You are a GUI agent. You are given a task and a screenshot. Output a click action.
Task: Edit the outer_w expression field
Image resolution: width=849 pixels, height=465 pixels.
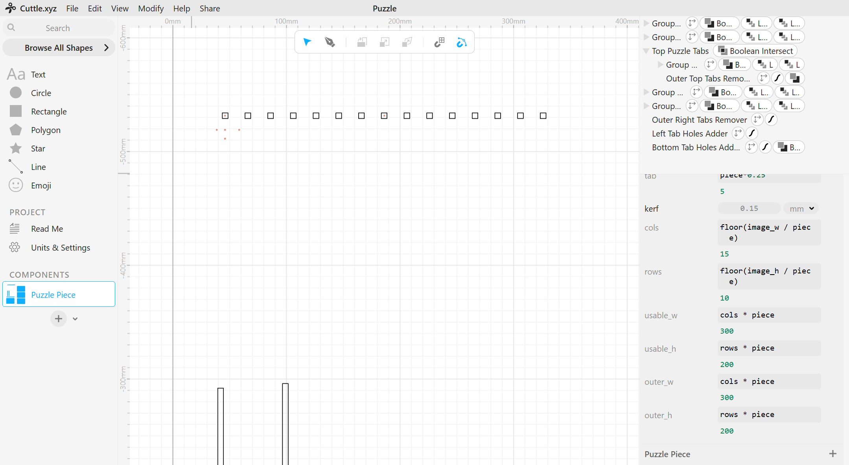tap(769, 381)
